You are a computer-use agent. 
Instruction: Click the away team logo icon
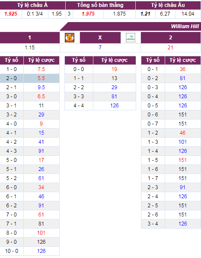(x=131, y=38)
